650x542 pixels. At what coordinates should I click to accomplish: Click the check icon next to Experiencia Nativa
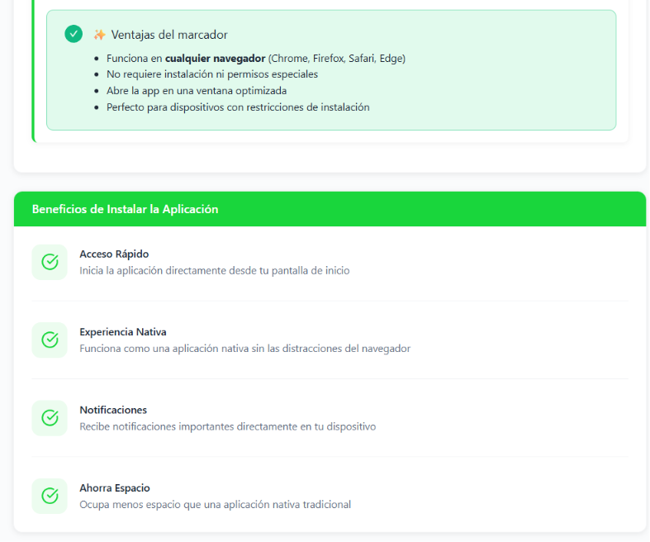coord(50,340)
